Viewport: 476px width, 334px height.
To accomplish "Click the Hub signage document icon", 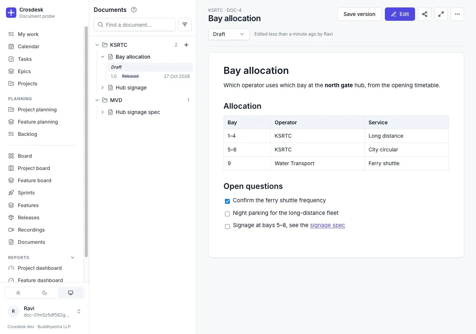I will pyautogui.click(x=110, y=88).
